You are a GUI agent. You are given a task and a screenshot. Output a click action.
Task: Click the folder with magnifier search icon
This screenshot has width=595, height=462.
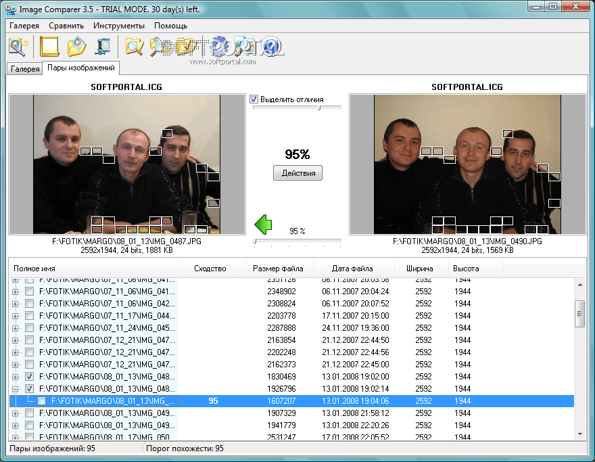pos(135,47)
